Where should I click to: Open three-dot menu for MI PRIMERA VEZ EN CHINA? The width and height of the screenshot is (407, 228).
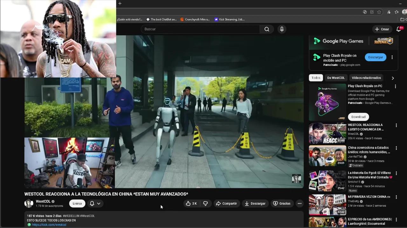396,197
